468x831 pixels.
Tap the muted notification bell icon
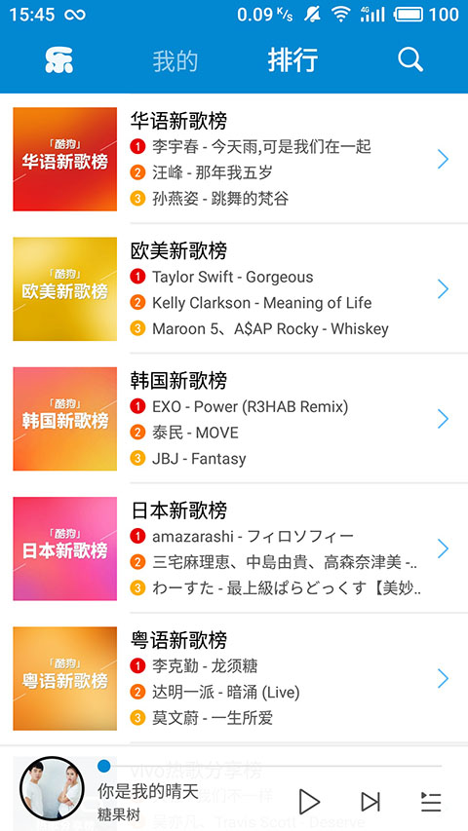pyautogui.click(x=312, y=14)
